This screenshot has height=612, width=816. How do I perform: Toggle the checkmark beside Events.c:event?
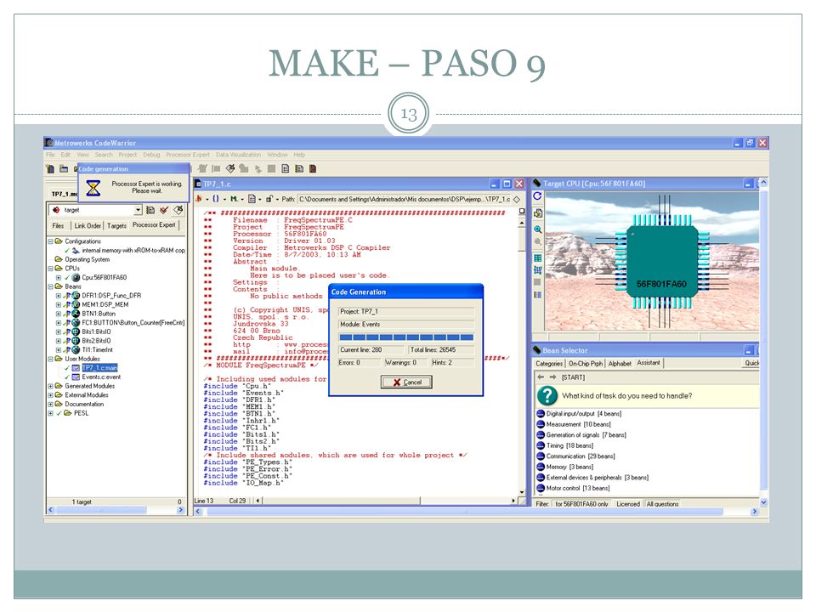pos(66,377)
